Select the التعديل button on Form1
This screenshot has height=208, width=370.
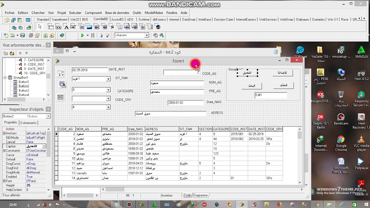(x=247, y=73)
